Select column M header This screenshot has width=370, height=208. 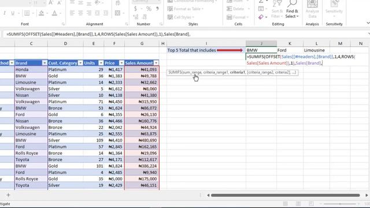coord(340,44)
